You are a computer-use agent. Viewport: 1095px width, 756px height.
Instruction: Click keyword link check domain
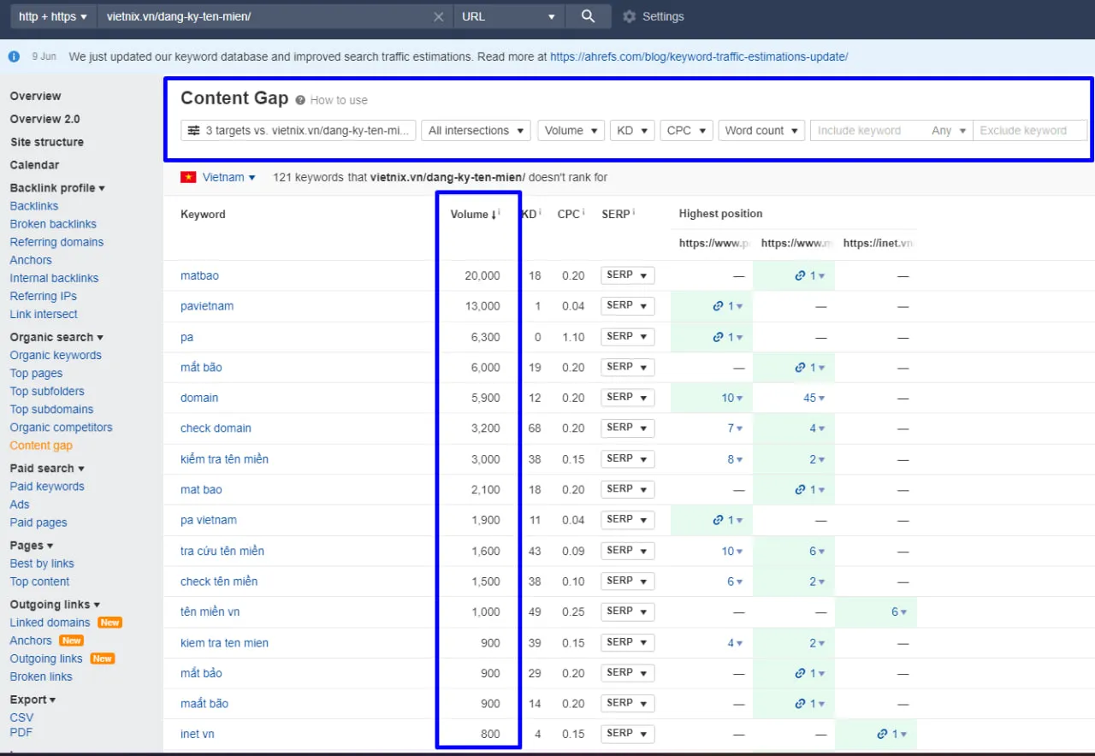click(x=216, y=428)
